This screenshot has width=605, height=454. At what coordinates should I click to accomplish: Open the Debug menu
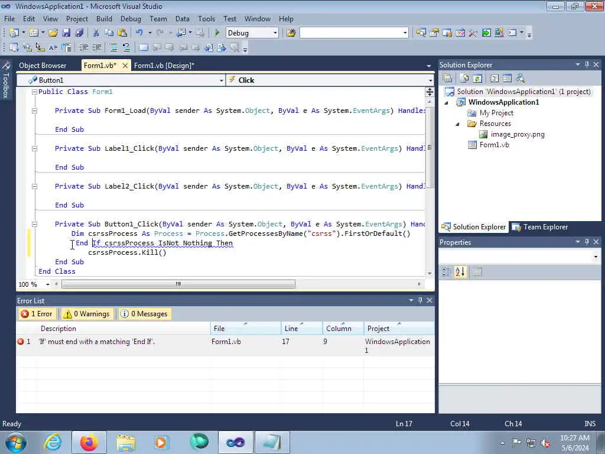(x=131, y=19)
